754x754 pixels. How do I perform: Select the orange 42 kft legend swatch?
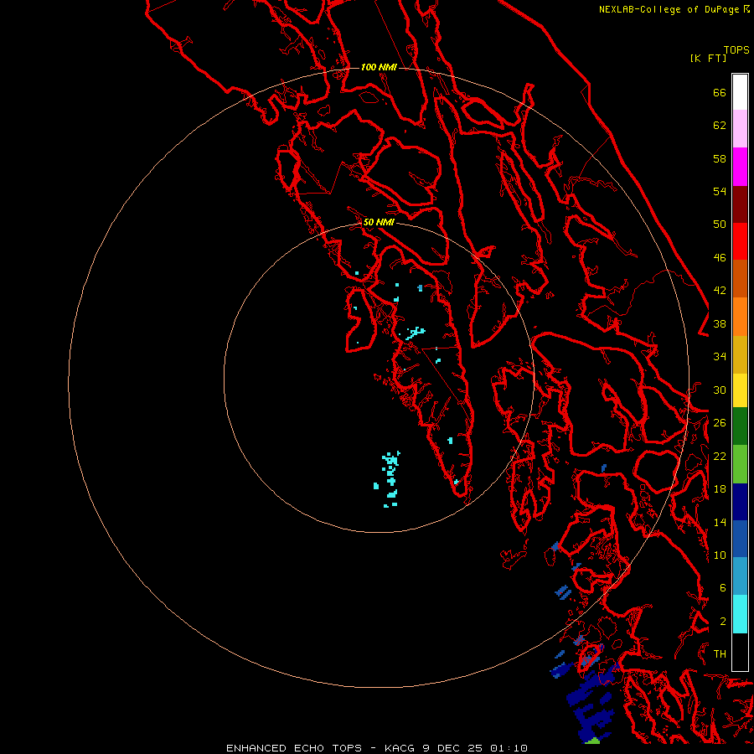click(740, 317)
